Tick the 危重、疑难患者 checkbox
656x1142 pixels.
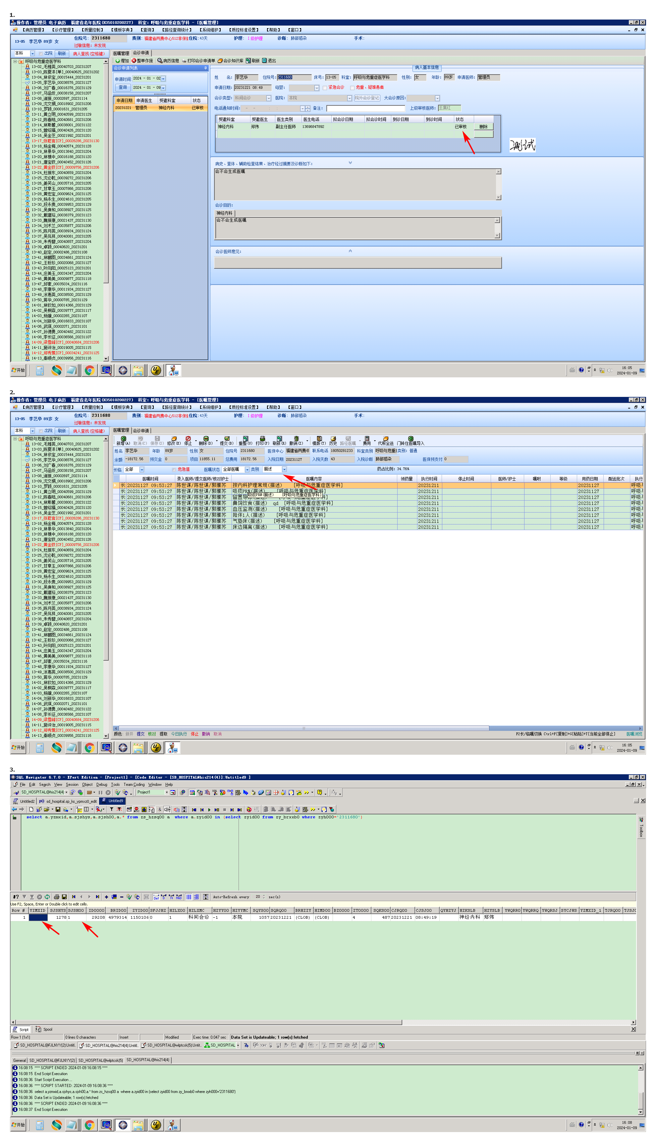coord(352,88)
